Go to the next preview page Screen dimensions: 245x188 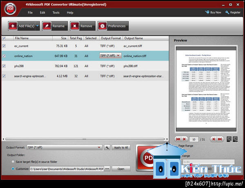[214, 139]
